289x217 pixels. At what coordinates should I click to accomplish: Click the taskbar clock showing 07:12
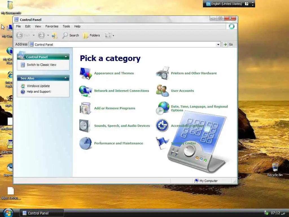pyautogui.click(x=278, y=213)
